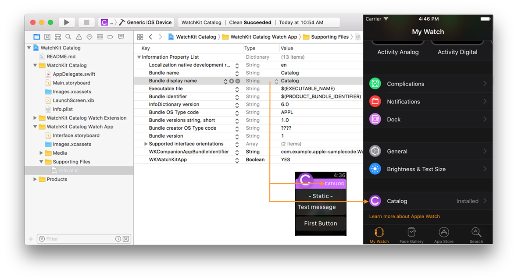Click the Filter field in the navigator
Screen dimensions: 518x280
pos(79,239)
